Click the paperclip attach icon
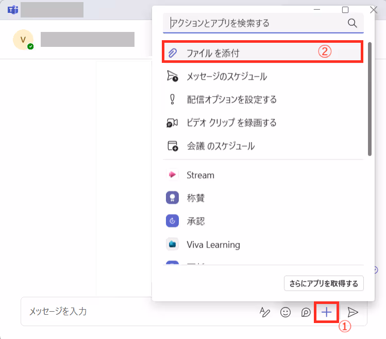386x339 pixels. [x=172, y=53]
